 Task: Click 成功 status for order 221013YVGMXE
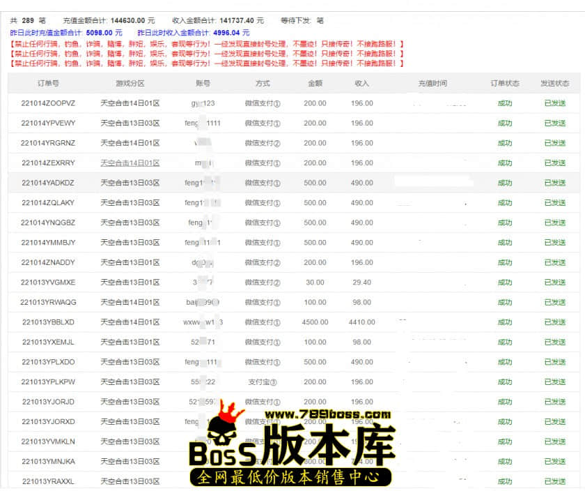504,282
